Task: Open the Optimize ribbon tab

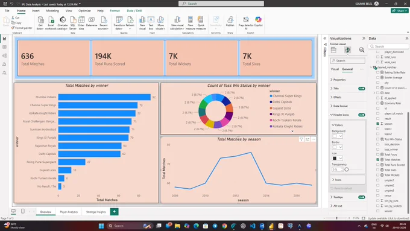Action: point(84,11)
